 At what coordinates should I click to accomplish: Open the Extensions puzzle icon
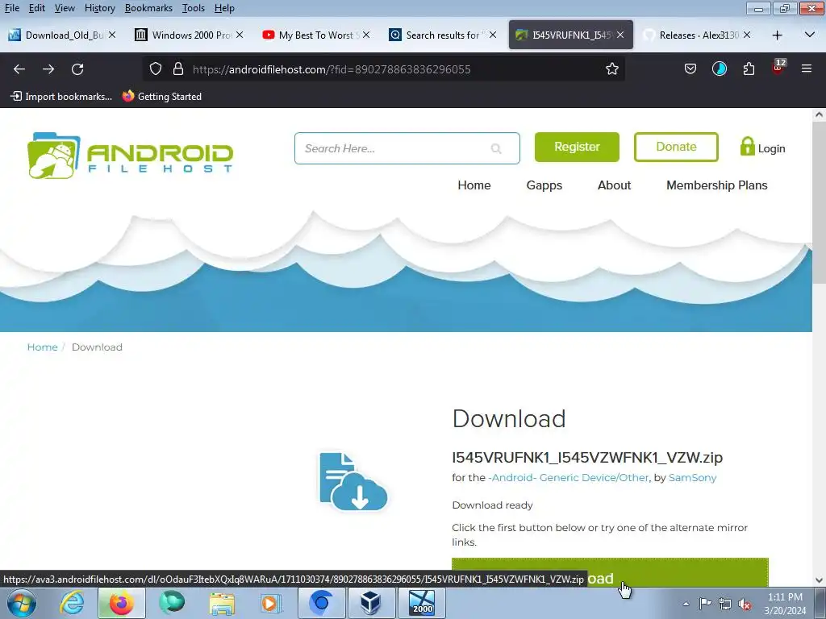click(749, 69)
